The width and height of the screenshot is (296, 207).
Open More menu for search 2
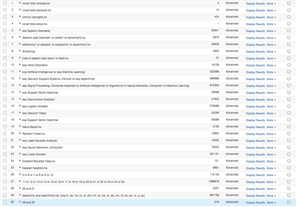[271, 11]
